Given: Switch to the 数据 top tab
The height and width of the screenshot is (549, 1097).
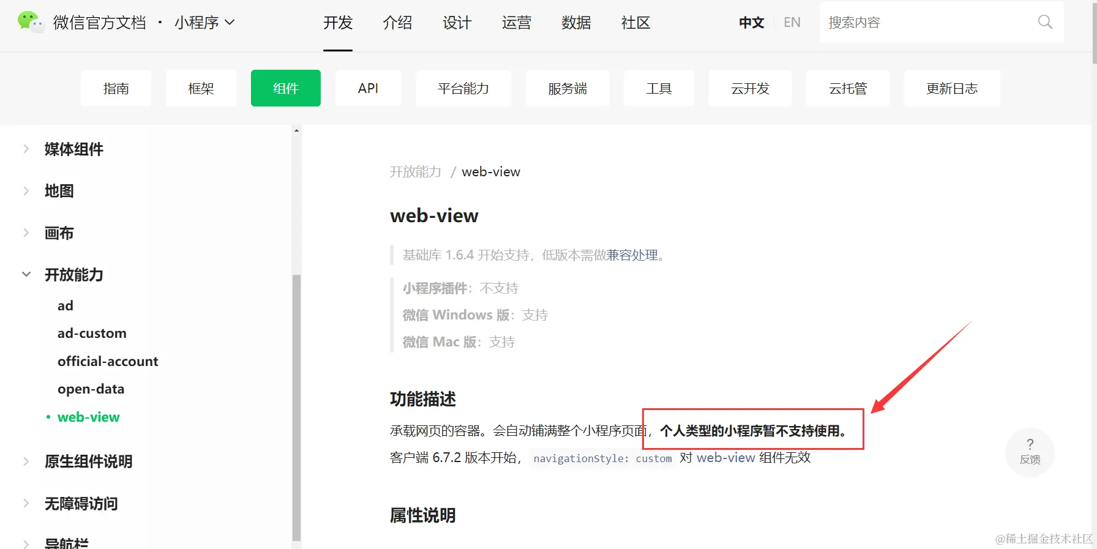Looking at the screenshot, I should (576, 23).
